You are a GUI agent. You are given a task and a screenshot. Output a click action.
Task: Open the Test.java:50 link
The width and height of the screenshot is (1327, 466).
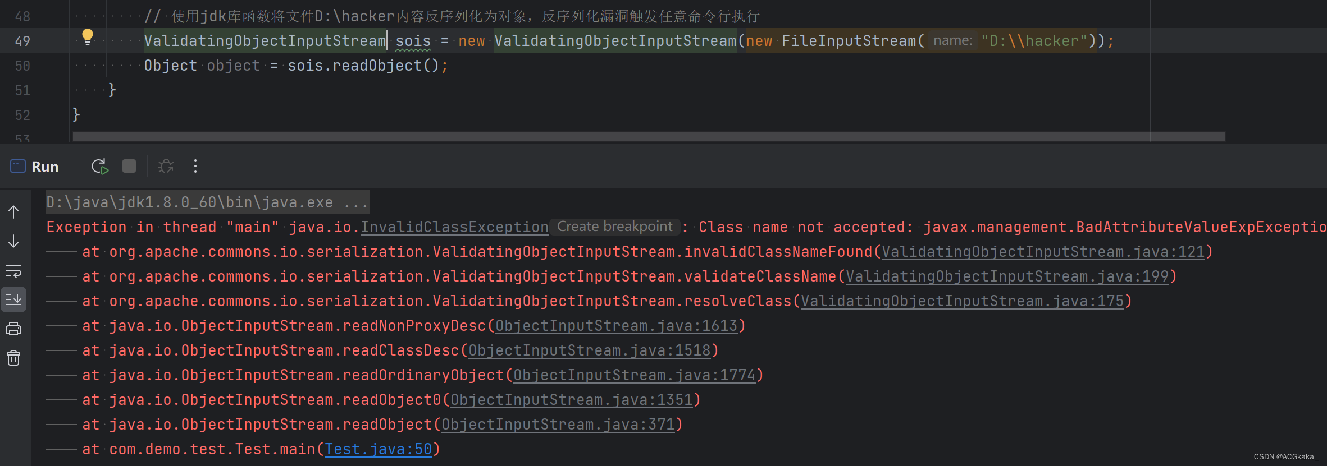(x=379, y=449)
